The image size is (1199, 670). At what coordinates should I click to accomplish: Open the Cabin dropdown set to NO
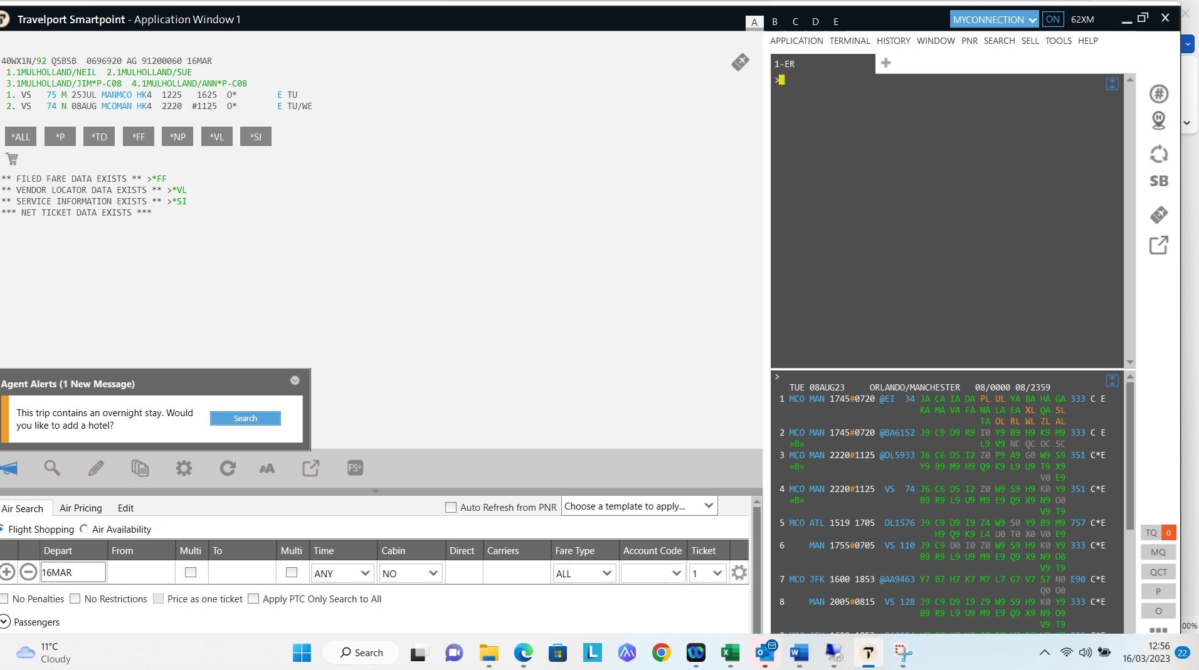point(411,573)
